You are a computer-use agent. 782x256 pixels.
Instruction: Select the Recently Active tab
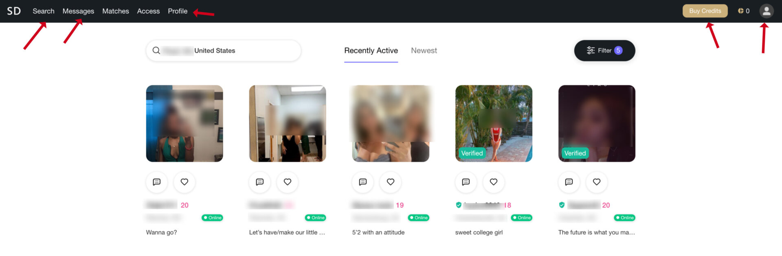click(x=371, y=50)
